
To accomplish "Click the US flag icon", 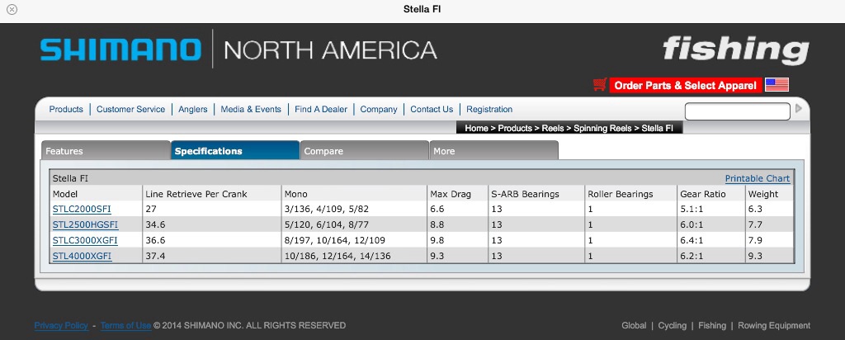I will coord(777,85).
